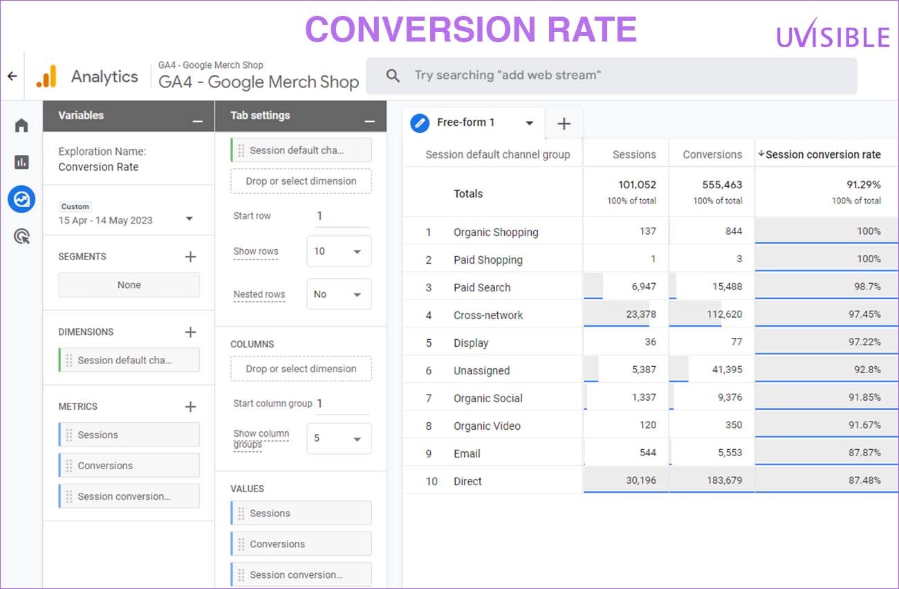This screenshot has width=899, height=589.
Task: Grab handle of Sessions metric in Variables
Action: coord(68,435)
